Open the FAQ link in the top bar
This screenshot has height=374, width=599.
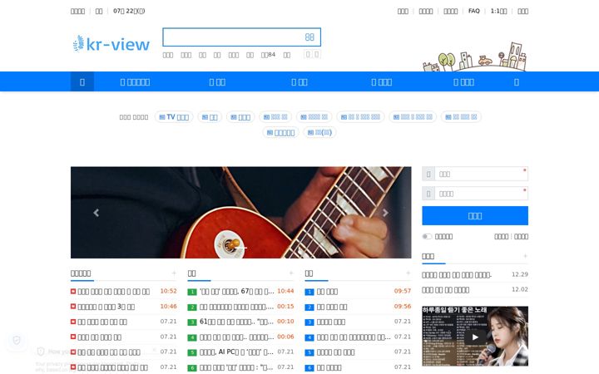pyautogui.click(x=473, y=11)
